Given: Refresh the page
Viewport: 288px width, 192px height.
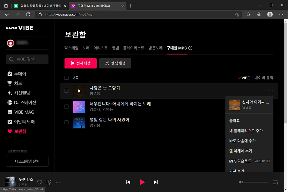Looking at the screenshot, I should point(28,14).
